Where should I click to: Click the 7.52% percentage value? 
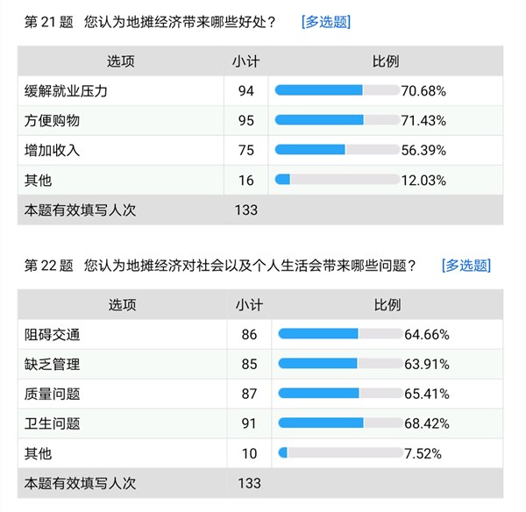tap(423, 453)
